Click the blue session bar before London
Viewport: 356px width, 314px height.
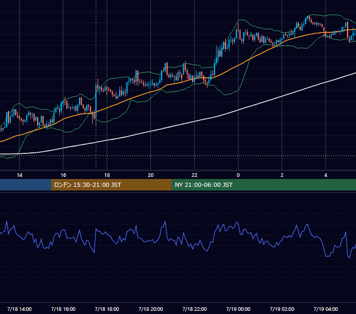pos(26,185)
